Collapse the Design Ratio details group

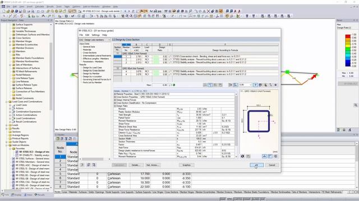tap(115, 106)
